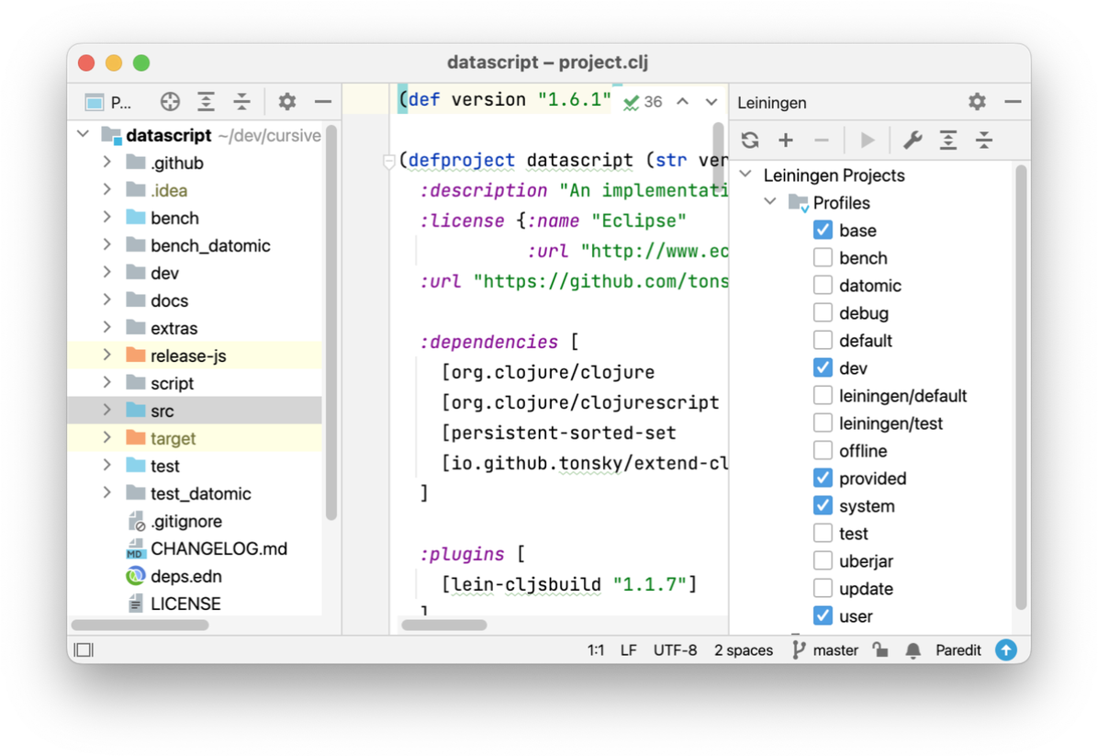Viewport: 1098px width, 756px height.
Task: Open Project panel gear settings
Action: click(287, 102)
